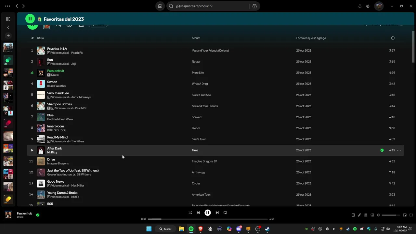Go to Spotify Home
This screenshot has width=416, height=234.
[x=160, y=6]
